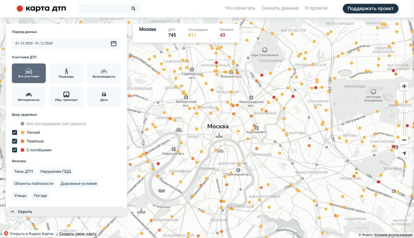Open the Что почитать menu item
The height and width of the screenshot is (238, 414).
tap(240, 8)
